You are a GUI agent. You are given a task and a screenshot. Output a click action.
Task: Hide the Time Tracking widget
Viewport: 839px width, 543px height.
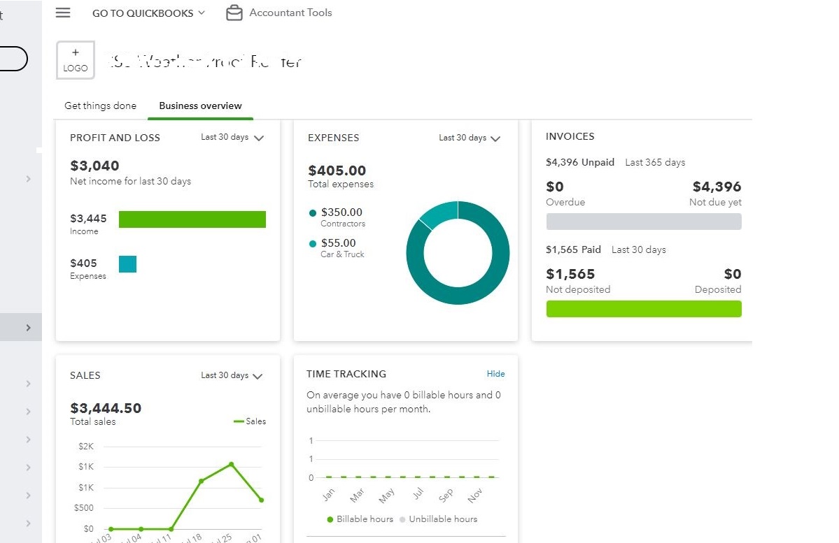495,374
